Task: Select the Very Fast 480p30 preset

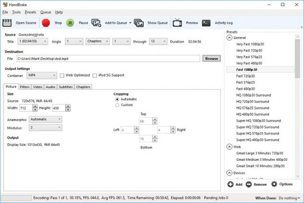Action: tap(249, 63)
